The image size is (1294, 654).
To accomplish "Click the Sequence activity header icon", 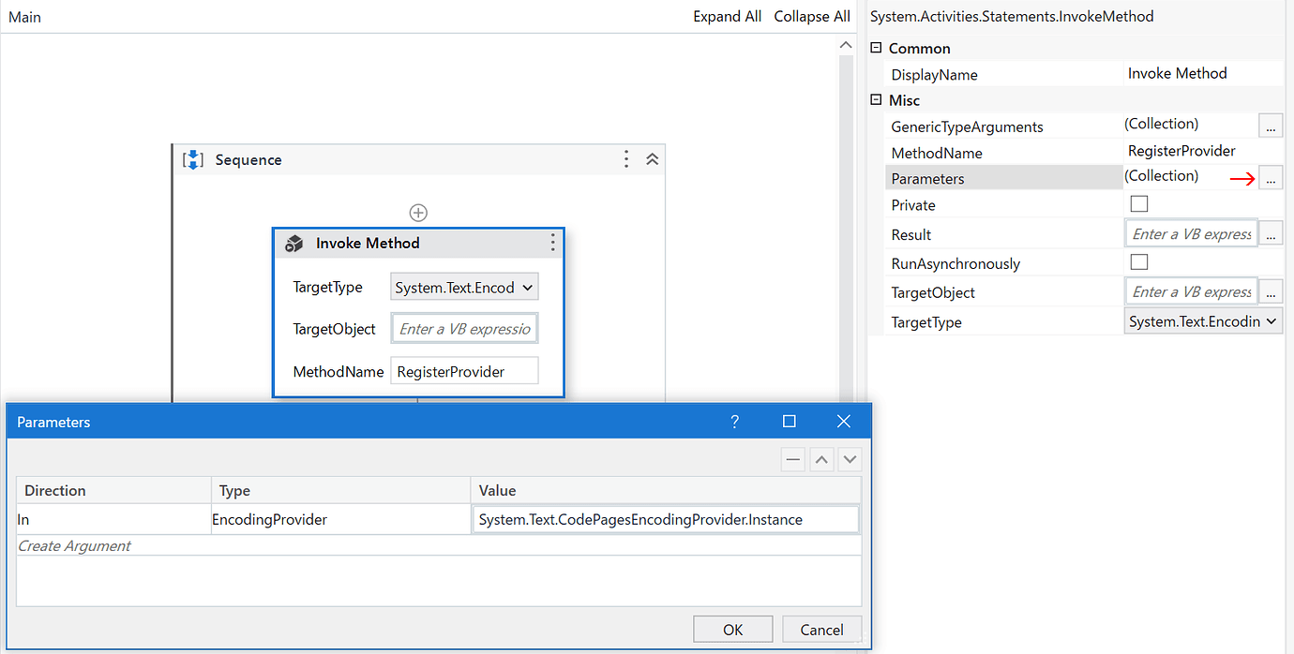I will [x=192, y=159].
